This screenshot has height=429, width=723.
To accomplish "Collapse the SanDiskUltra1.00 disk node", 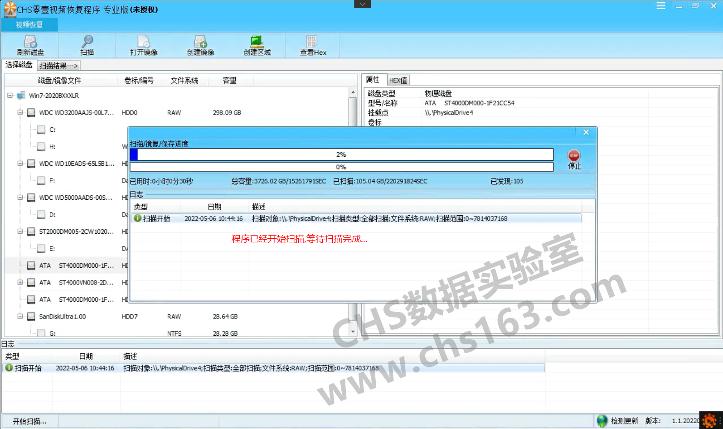I will pyautogui.click(x=20, y=317).
